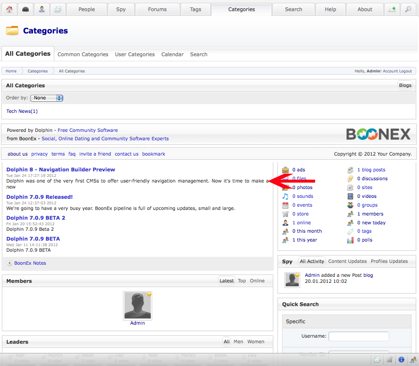Click the Admin member avatar thumbnail
The width and height of the screenshot is (419, 366).
137,306
